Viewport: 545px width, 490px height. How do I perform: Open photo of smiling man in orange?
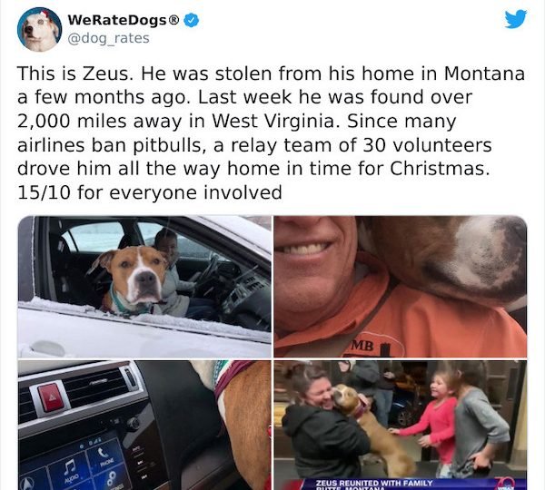click(401, 287)
